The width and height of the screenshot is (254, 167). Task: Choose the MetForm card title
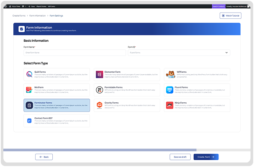point(39,87)
